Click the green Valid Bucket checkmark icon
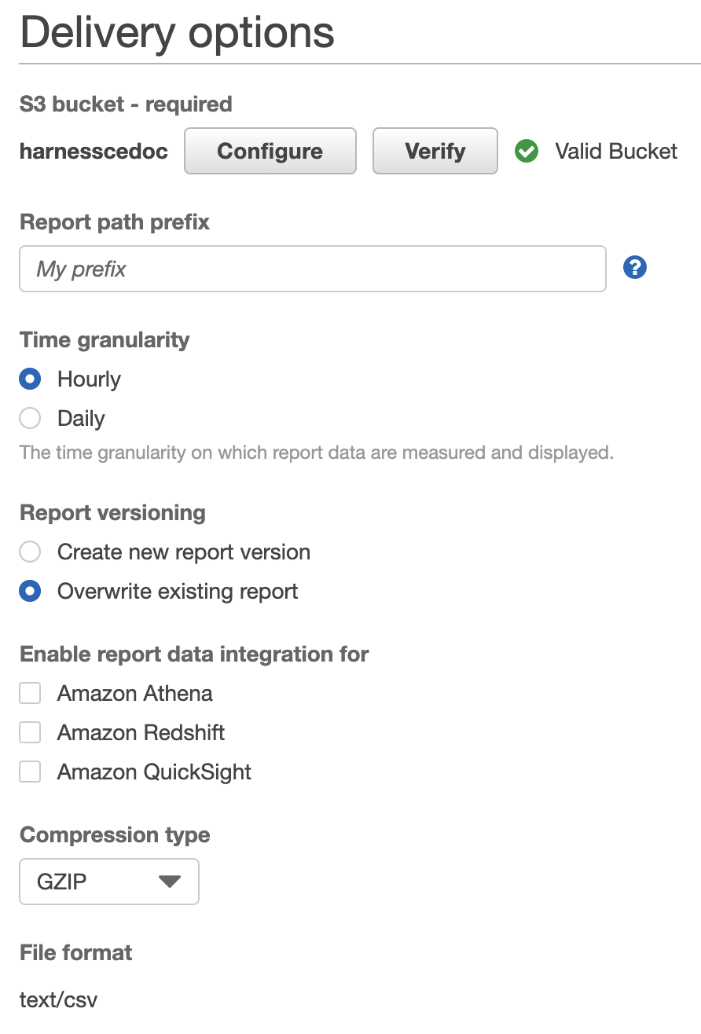This screenshot has height=1034, width=701. point(527,151)
